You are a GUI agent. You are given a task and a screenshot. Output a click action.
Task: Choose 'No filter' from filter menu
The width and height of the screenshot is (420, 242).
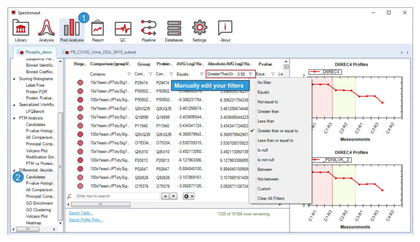(x=264, y=83)
